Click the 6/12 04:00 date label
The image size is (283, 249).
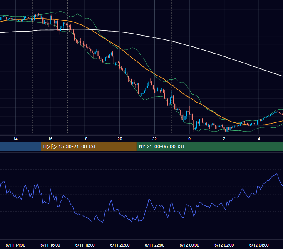click(259, 245)
